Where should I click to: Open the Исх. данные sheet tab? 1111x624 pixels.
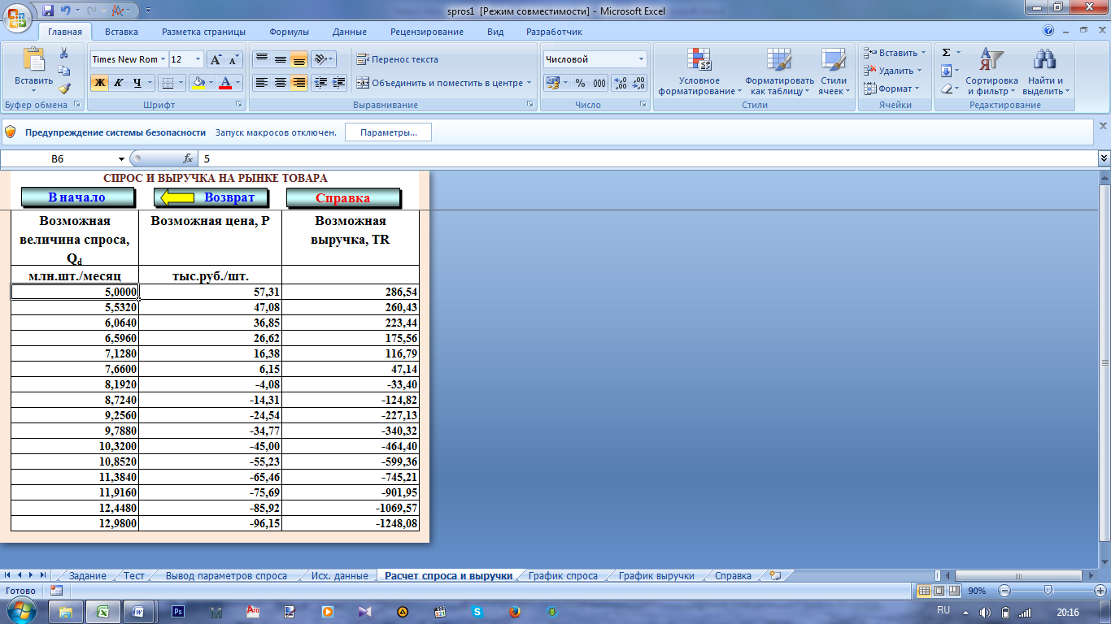[x=339, y=575]
